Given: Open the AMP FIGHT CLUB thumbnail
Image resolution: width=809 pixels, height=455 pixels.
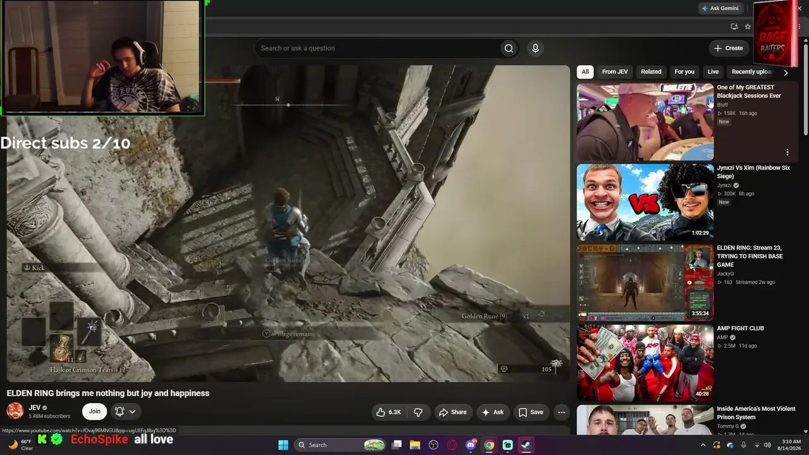Looking at the screenshot, I should coord(645,363).
